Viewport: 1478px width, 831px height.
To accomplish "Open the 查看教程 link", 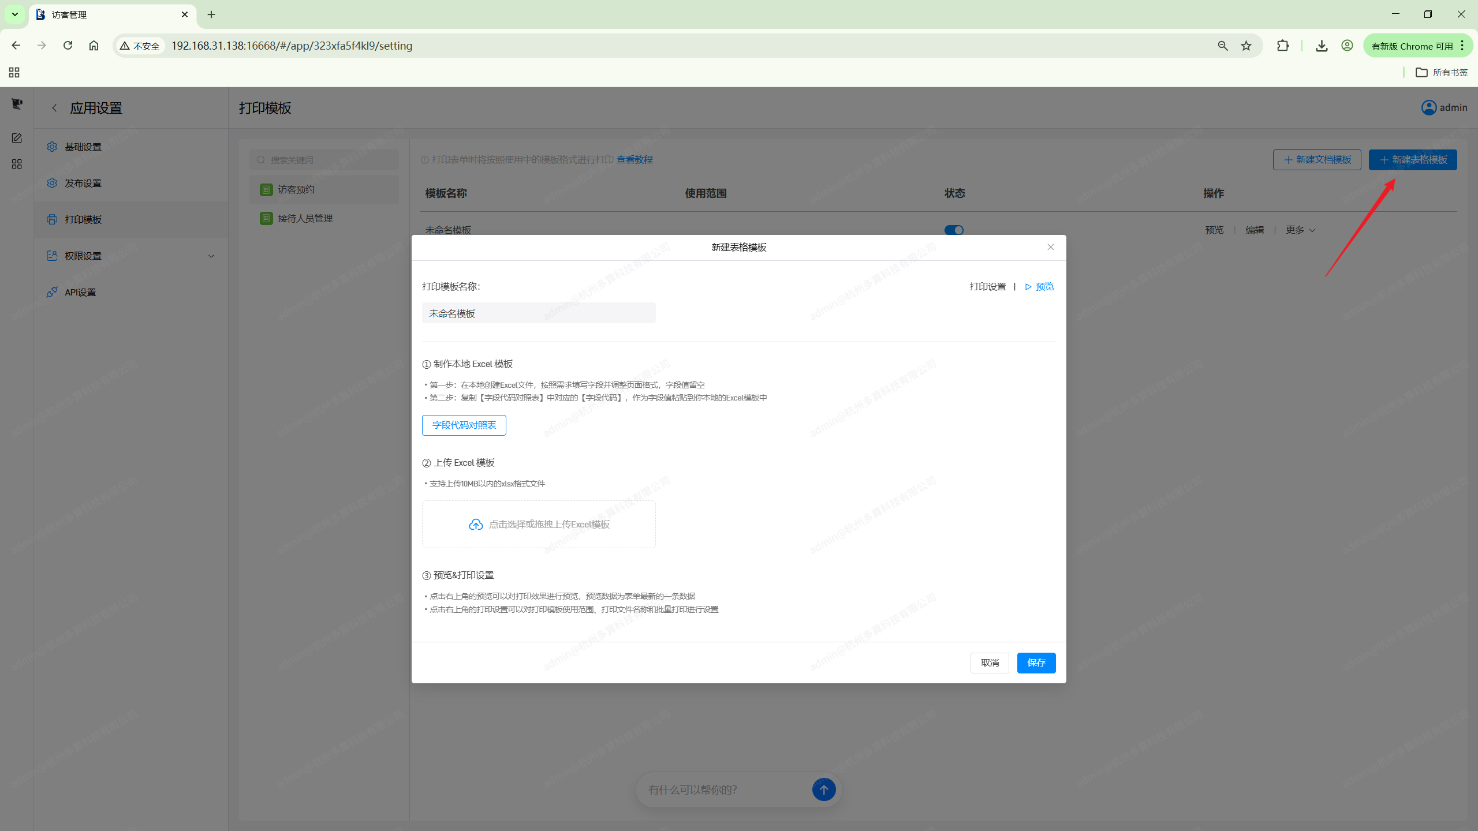I will 634,159.
